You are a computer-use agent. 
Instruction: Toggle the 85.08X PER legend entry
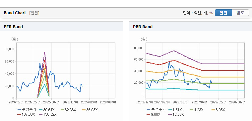(90, 110)
